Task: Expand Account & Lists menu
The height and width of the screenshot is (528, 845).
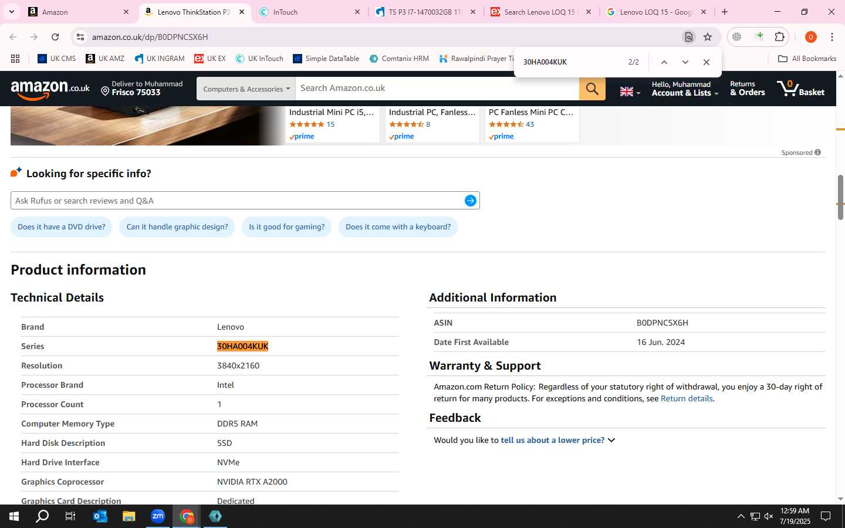Action: coord(685,89)
